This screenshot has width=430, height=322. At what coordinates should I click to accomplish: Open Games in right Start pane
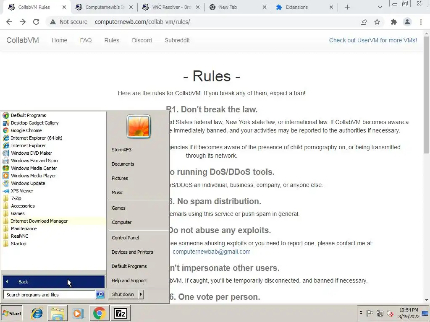[x=118, y=208]
